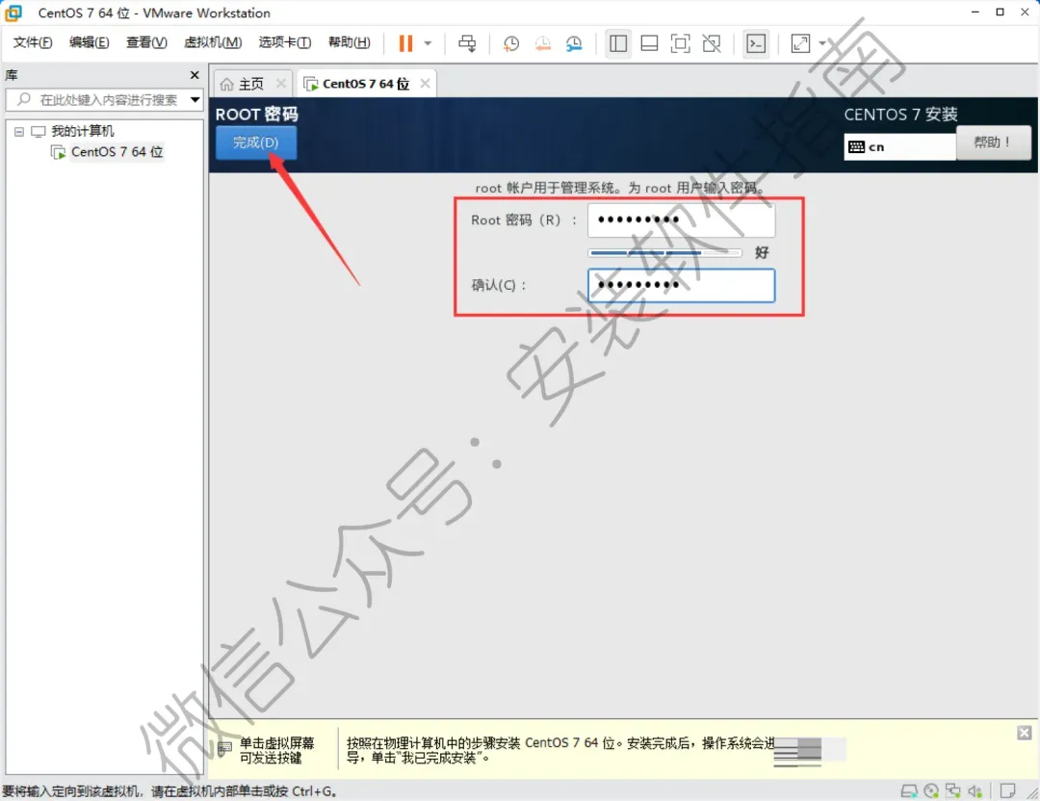Click the CD/DVD drive status icon
Screen dimensions: 1040x801
click(x=931, y=790)
